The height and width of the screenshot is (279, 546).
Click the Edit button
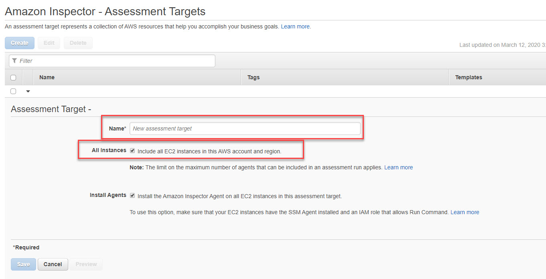[49, 43]
